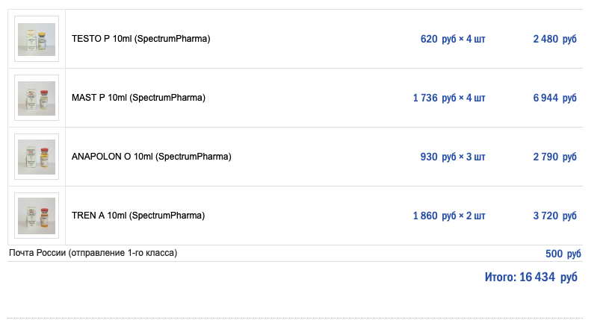Click the 3 720 руб line total
The height and width of the screenshot is (320, 609).
tap(554, 216)
